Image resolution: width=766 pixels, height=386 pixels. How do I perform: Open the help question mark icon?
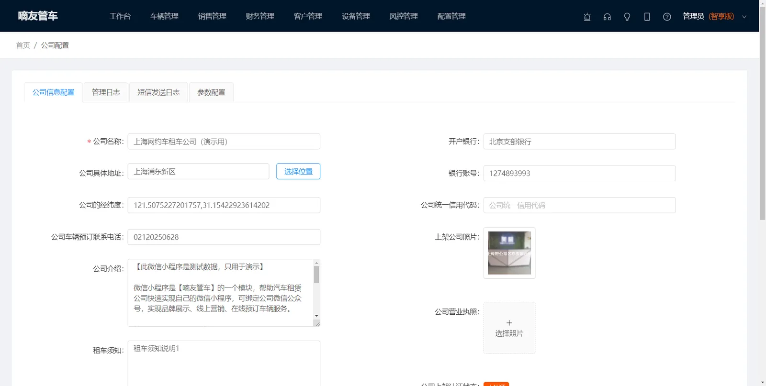point(667,17)
